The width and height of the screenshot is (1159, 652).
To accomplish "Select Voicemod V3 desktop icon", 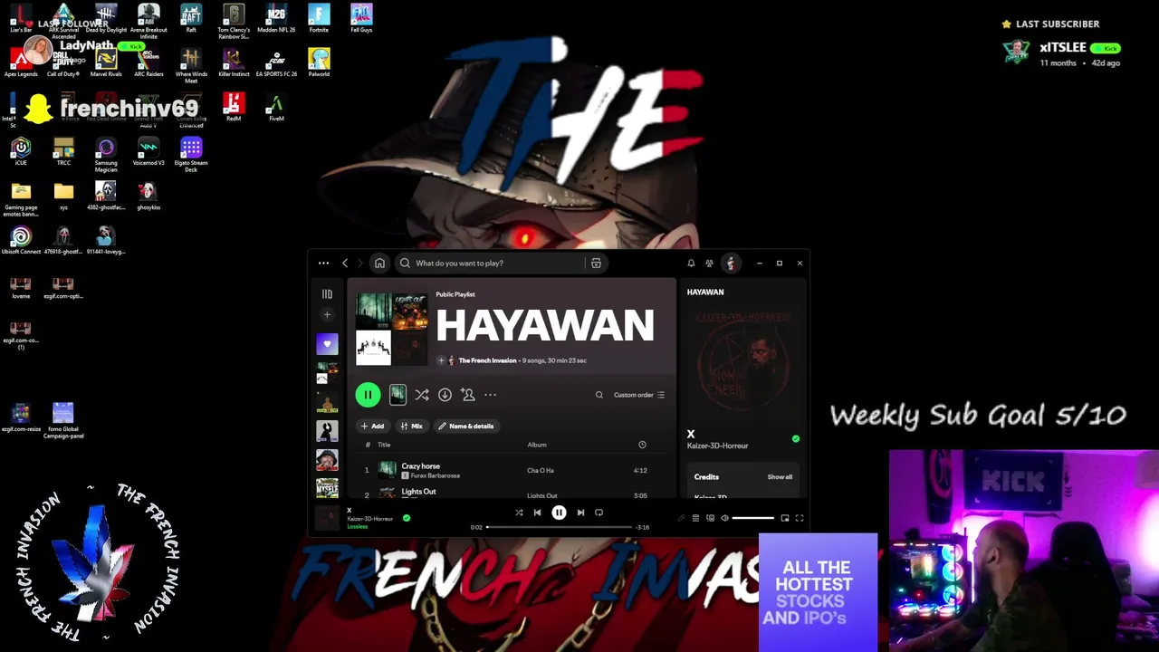I will tap(148, 151).
